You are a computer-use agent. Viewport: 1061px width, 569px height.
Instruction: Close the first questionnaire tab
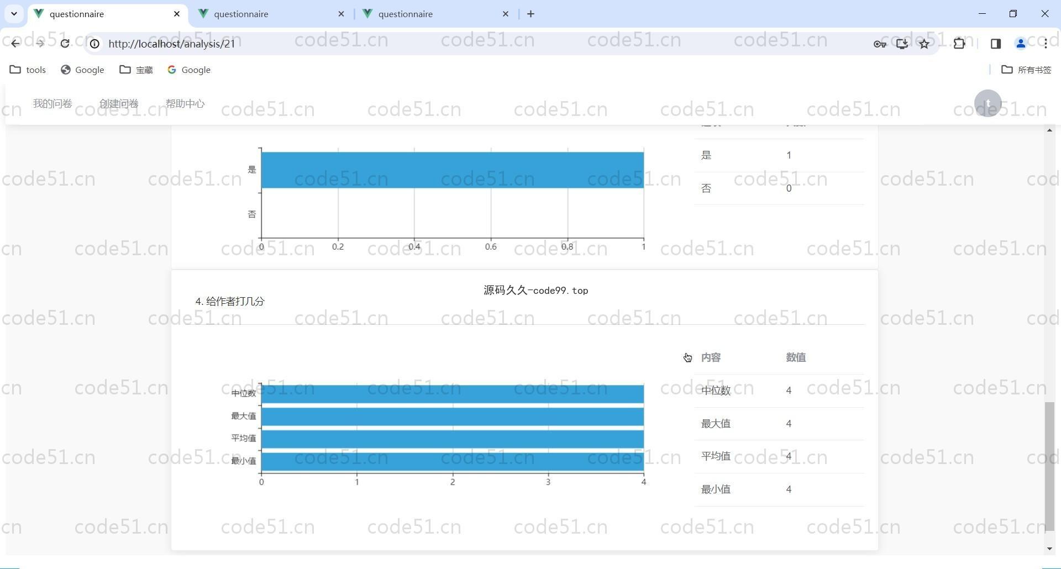coord(177,14)
